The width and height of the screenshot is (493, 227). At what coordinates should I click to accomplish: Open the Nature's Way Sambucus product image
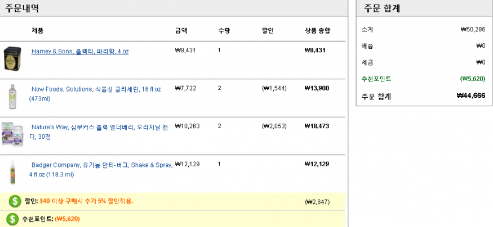click(12, 134)
